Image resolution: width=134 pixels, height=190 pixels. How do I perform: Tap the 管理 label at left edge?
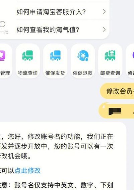5,73
